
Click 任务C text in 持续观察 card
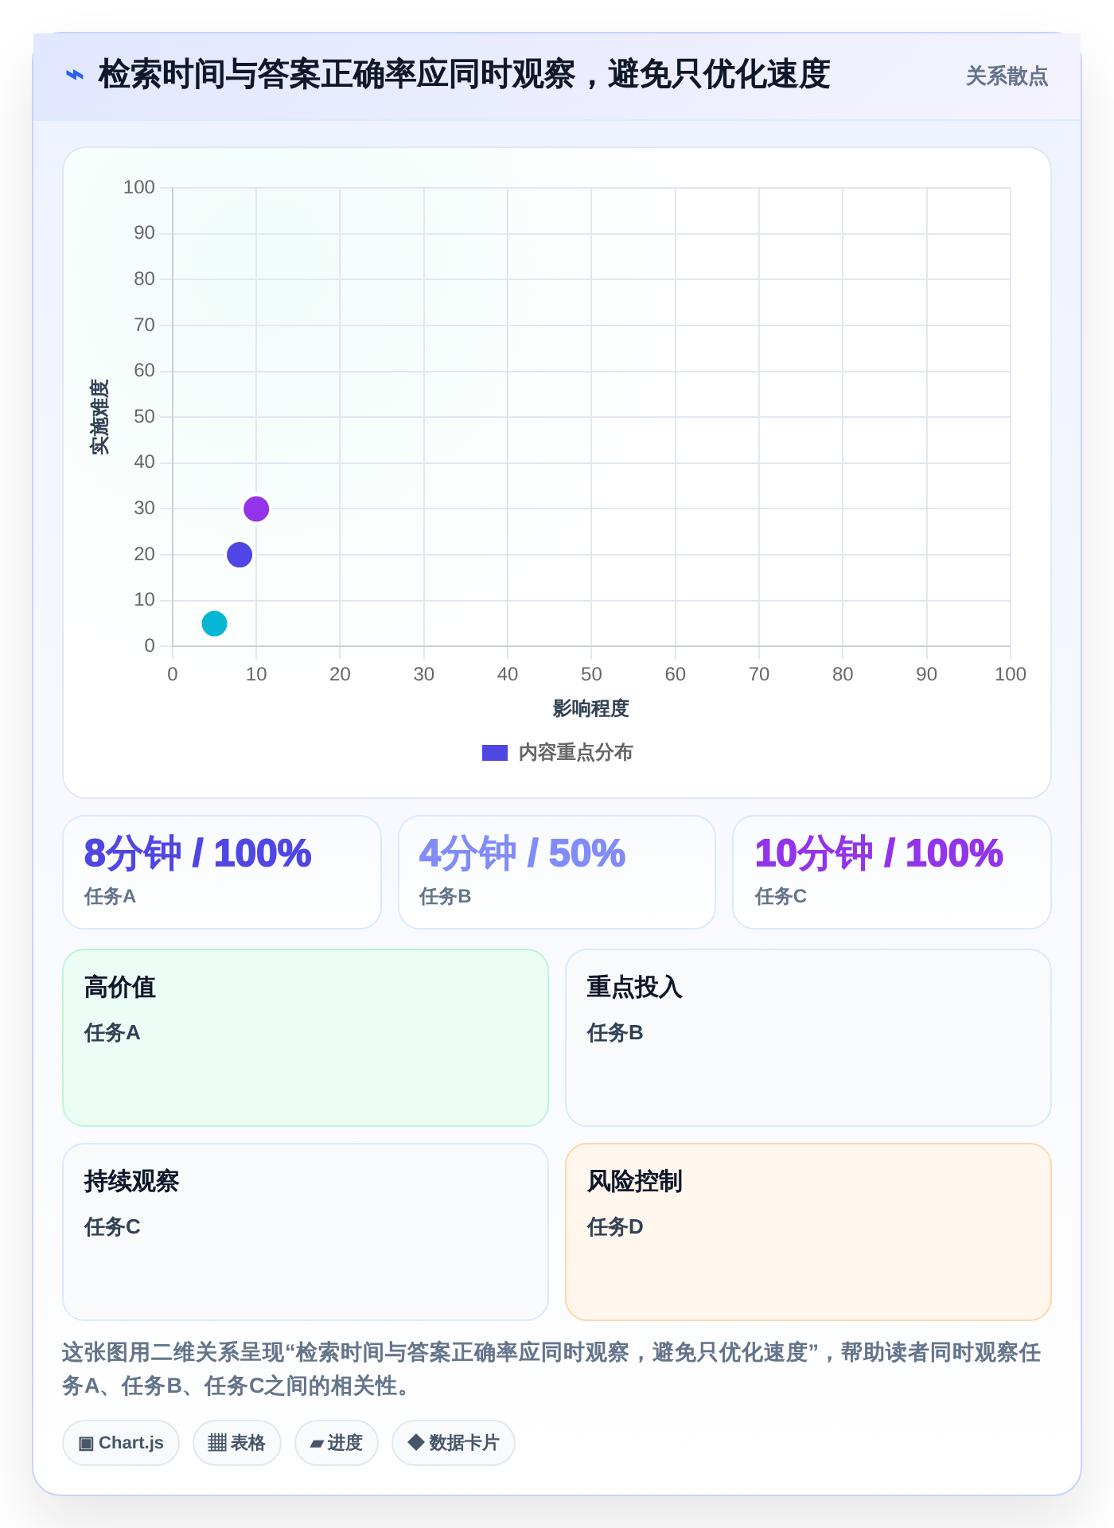point(112,1227)
